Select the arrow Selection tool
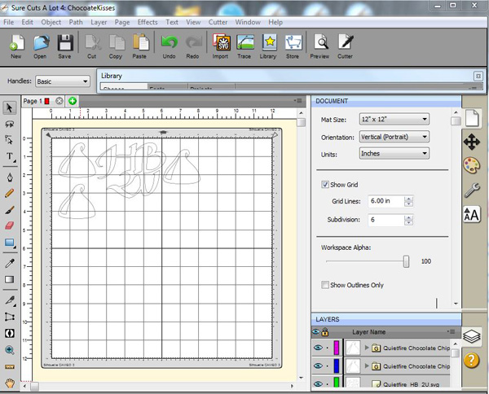489x394 pixels. tap(9, 107)
